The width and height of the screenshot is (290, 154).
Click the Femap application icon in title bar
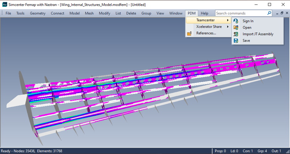[x=5, y=5]
